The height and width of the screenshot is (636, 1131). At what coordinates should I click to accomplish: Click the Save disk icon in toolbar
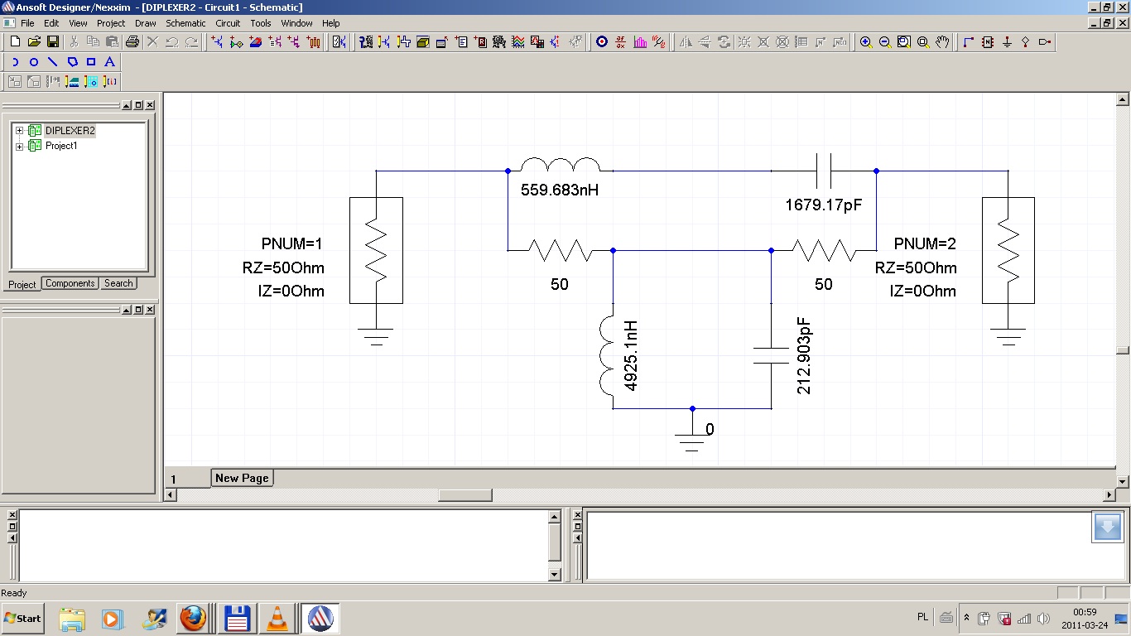pos(52,41)
